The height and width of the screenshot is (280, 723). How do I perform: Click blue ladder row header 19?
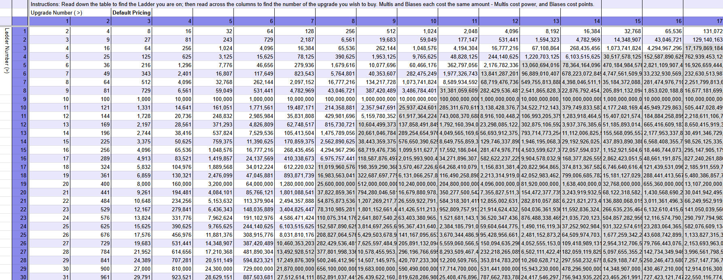click(x=20, y=184)
